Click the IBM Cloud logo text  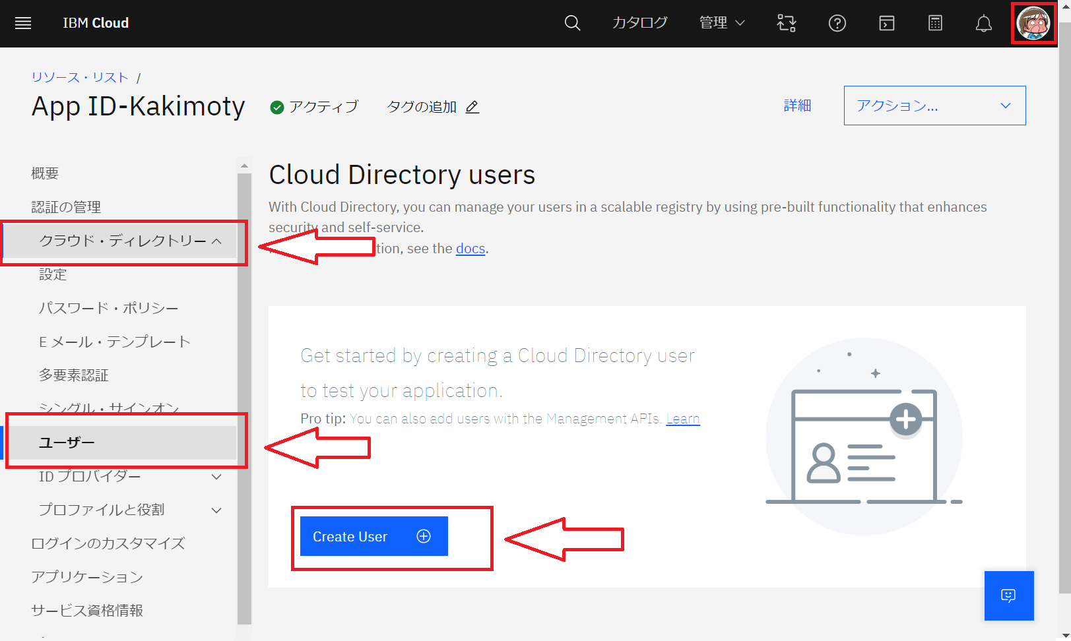click(96, 23)
